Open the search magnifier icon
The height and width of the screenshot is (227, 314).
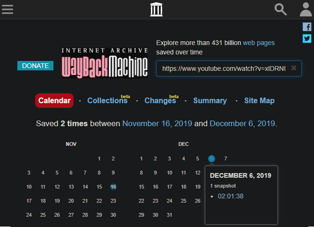pyautogui.click(x=280, y=9)
